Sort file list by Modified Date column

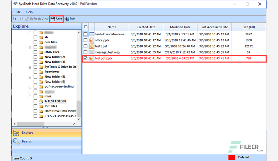click(180, 27)
